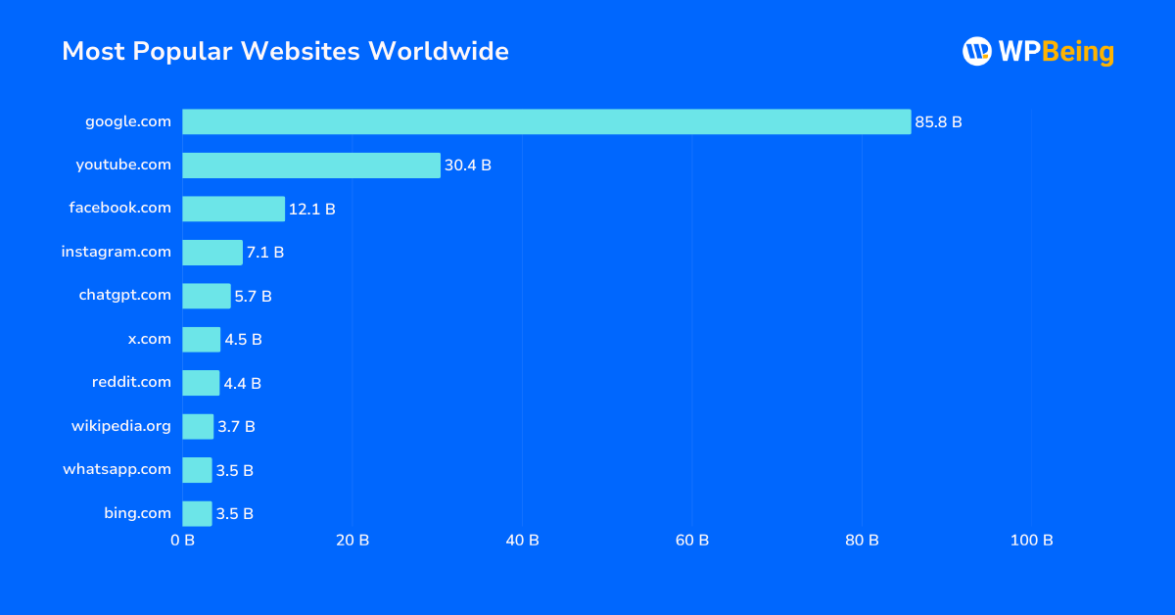
Task: Select the reddit.com bar
Action: 201,382
